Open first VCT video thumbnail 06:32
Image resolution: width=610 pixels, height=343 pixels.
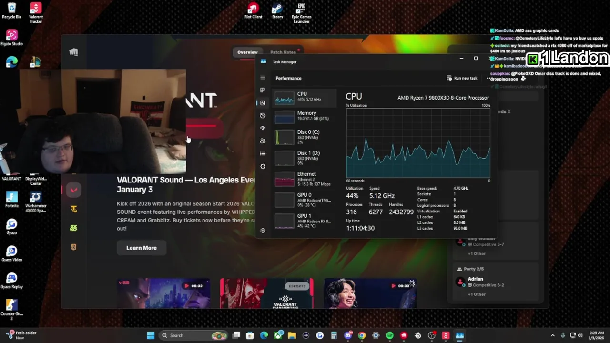coord(163,294)
